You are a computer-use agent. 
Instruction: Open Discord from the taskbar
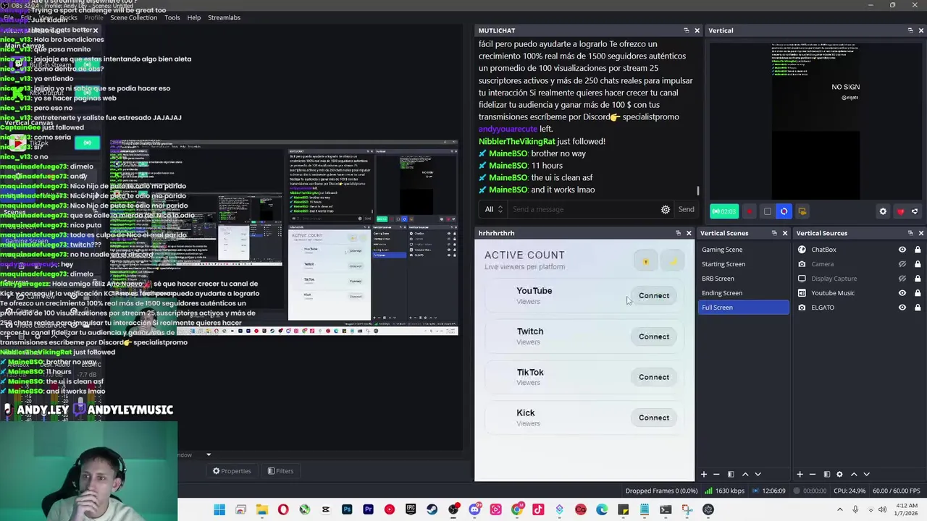[474, 509]
